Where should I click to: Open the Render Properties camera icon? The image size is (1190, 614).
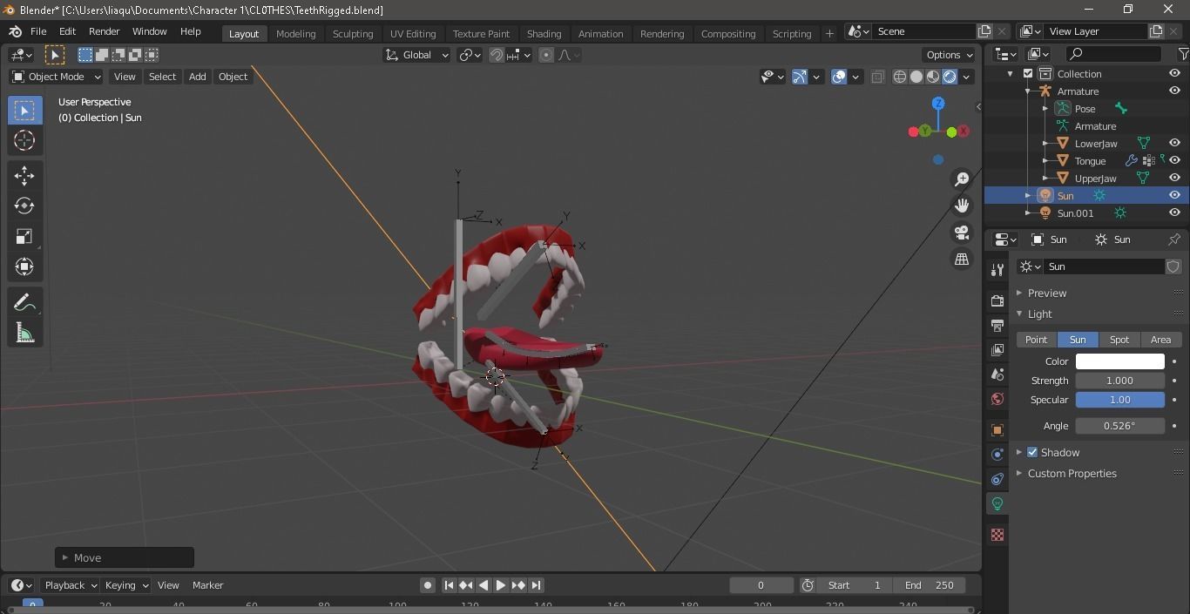pyautogui.click(x=996, y=300)
